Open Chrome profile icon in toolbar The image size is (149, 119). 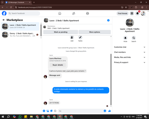point(142,7)
